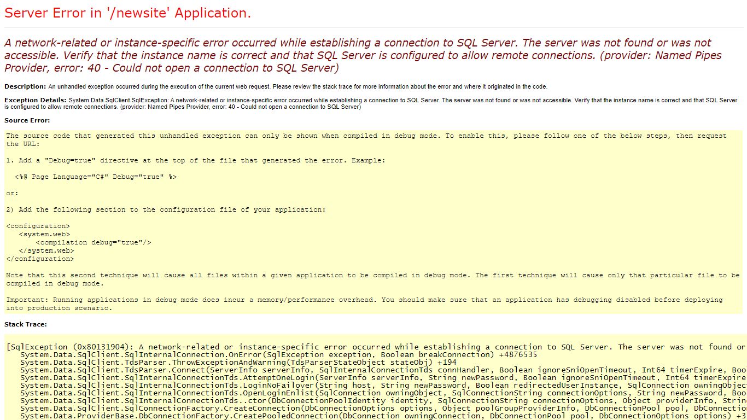This screenshot has height=420, width=747.
Task: Click the "The source code that generated" paragraph
Action: (x=367, y=139)
